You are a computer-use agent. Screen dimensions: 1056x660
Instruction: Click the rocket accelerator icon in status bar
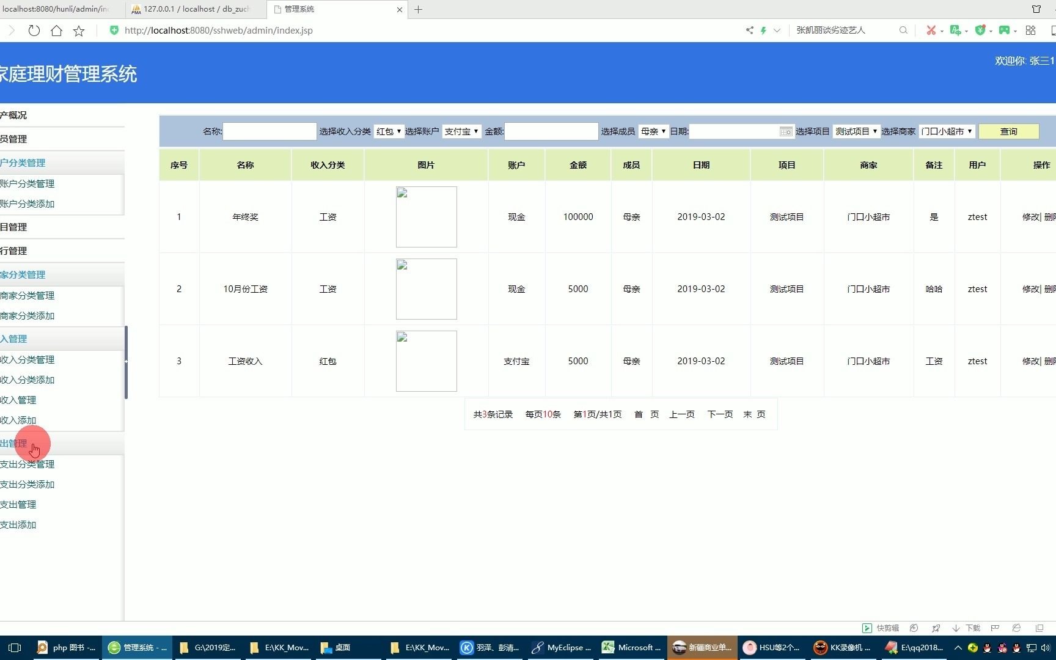(936, 628)
